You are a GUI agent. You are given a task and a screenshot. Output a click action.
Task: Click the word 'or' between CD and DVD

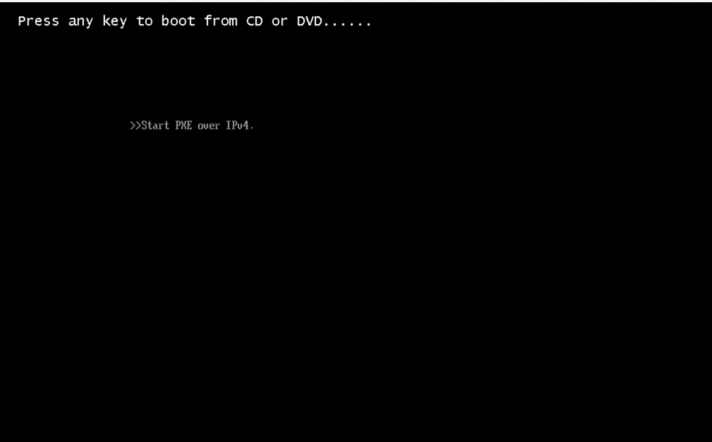[279, 22]
